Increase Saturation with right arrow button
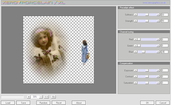Viewport: 171px width, 105px height. 158,83
